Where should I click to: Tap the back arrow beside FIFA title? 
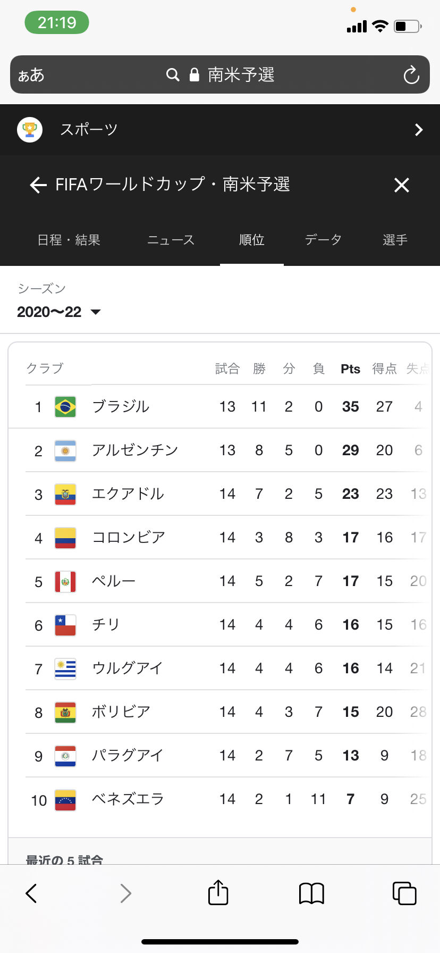(38, 185)
